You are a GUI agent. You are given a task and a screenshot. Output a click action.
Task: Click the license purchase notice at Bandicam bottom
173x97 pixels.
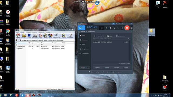[105, 72]
